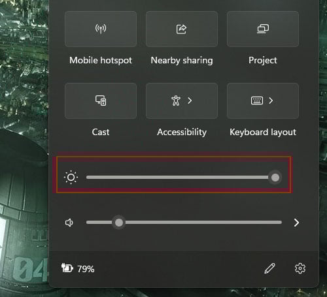This screenshot has height=297, width=327.
Task: Open all settings with the gear icon
Action: pos(300,268)
